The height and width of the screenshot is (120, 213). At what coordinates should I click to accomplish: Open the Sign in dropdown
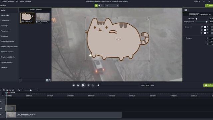197,1
